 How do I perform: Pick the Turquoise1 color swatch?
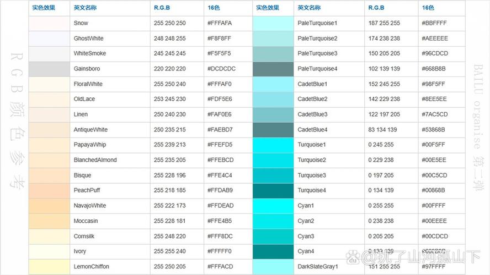click(273, 145)
